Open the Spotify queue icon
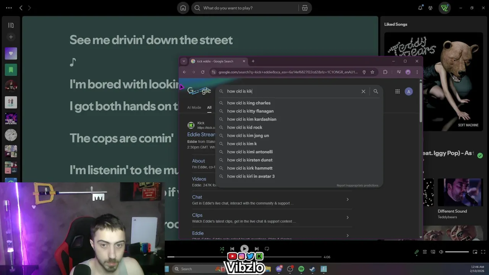Screen dimensions: 489x275 point(424,252)
